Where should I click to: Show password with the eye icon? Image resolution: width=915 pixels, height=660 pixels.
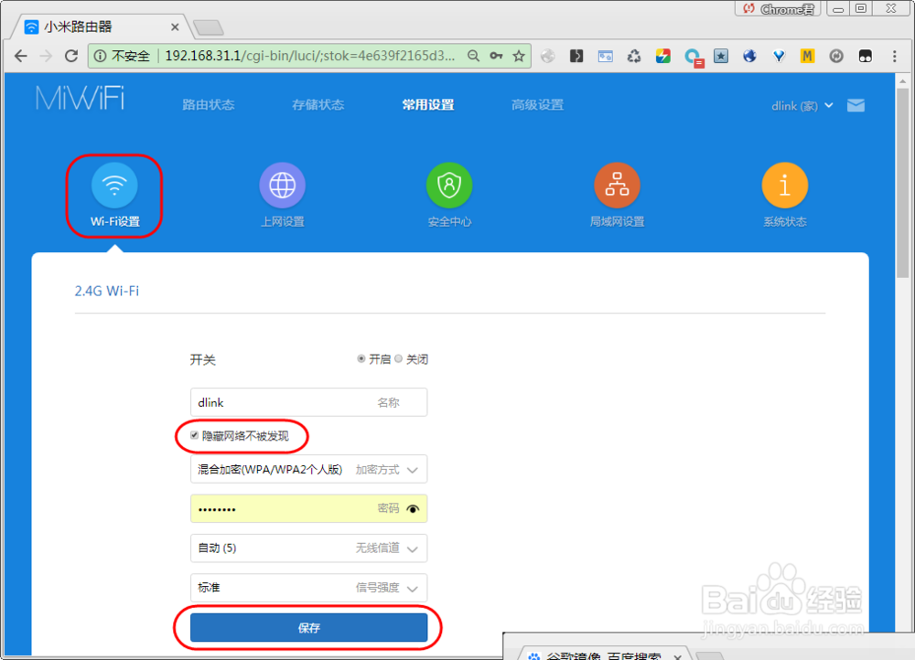tap(413, 509)
